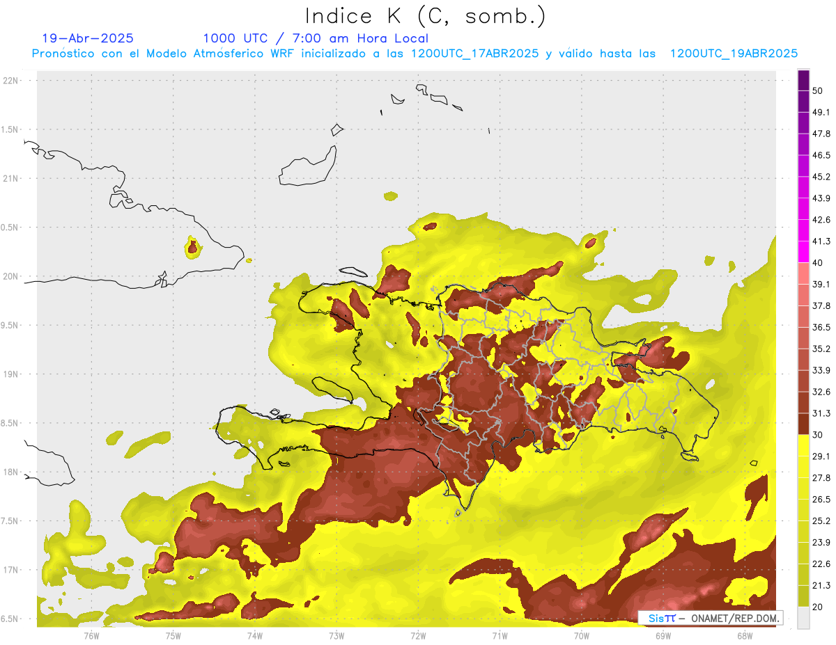Click the 74W longitude label
This screenshot has height=645, width=836.
click(x=254, y=635)
